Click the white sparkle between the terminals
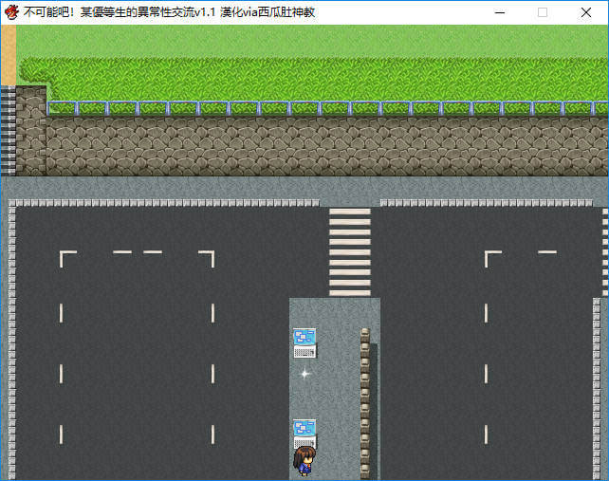This screenshot has height=481, width=609. point(304,374)
